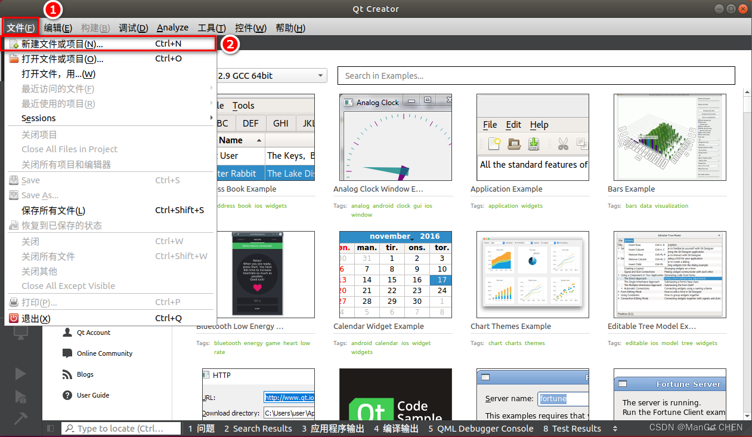
Task: Open the 8 Test Results pane
Action: [x=572, y=429]
